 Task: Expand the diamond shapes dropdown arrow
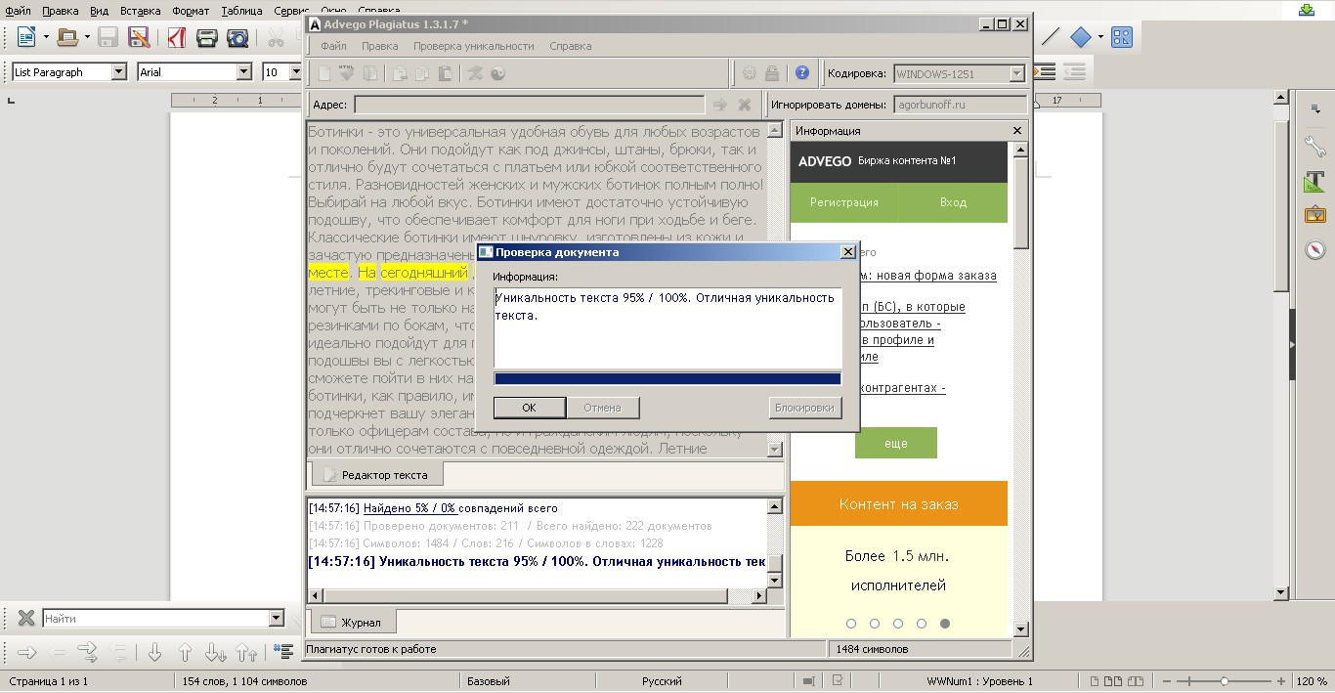click(x=1100, y=37)
